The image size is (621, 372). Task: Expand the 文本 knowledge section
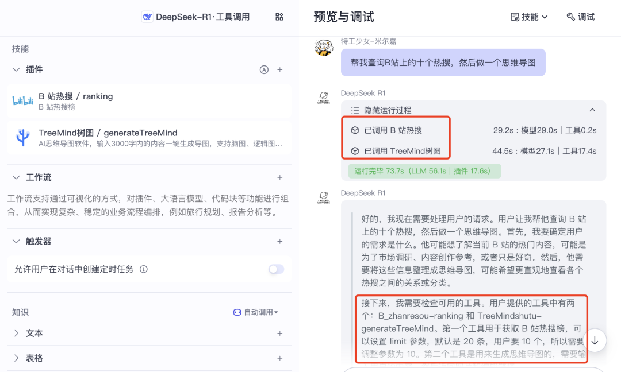click(x=16, y=334)
